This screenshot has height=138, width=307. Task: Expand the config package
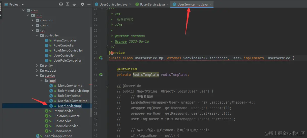(32, 25)
